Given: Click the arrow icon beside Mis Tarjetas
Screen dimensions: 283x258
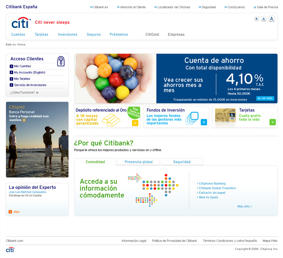Looking at the screenshot, I should (11, 79).
